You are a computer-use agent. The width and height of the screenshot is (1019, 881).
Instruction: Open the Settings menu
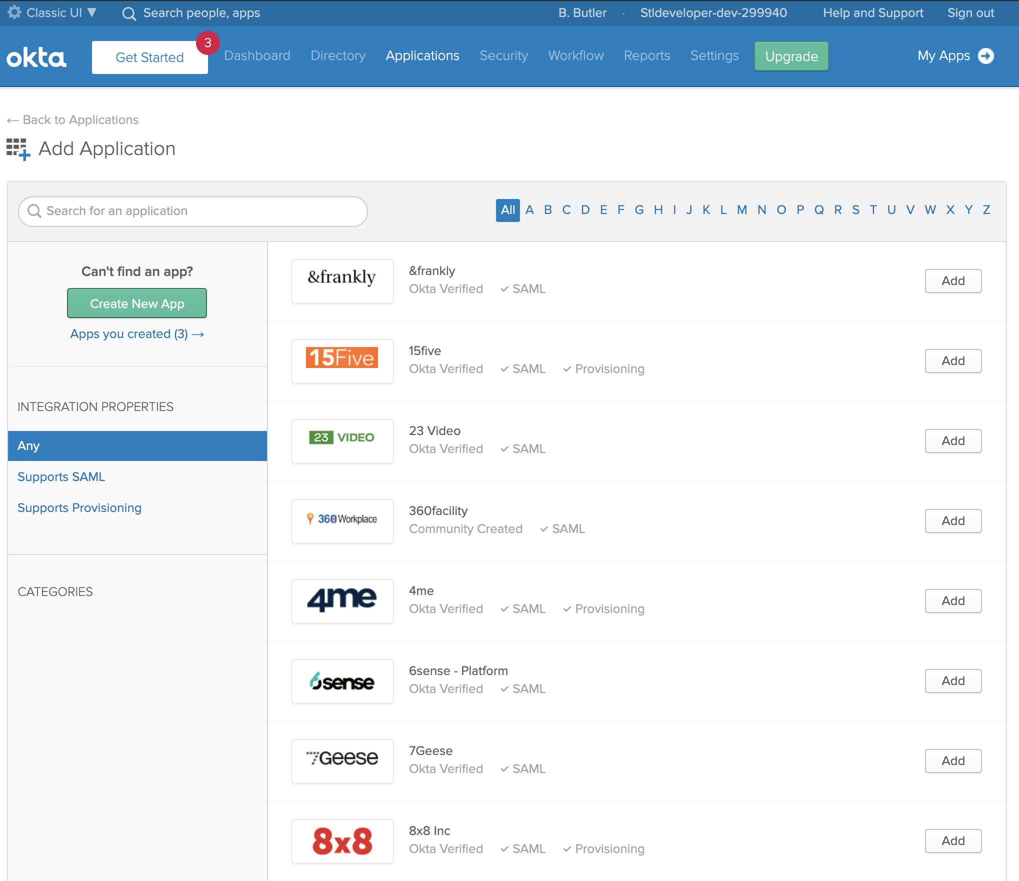click(714, 55)
